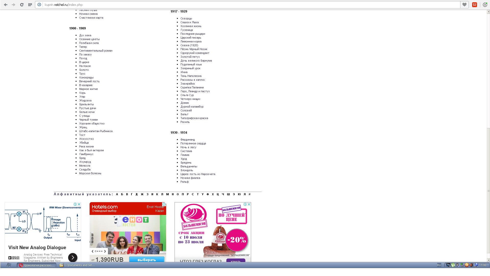Open the story 'Река жизни'

pos(86,146)
